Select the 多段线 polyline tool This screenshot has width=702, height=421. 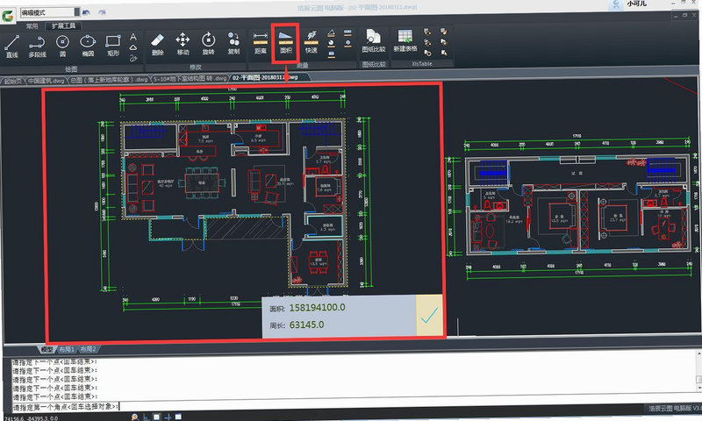(37, 46)
